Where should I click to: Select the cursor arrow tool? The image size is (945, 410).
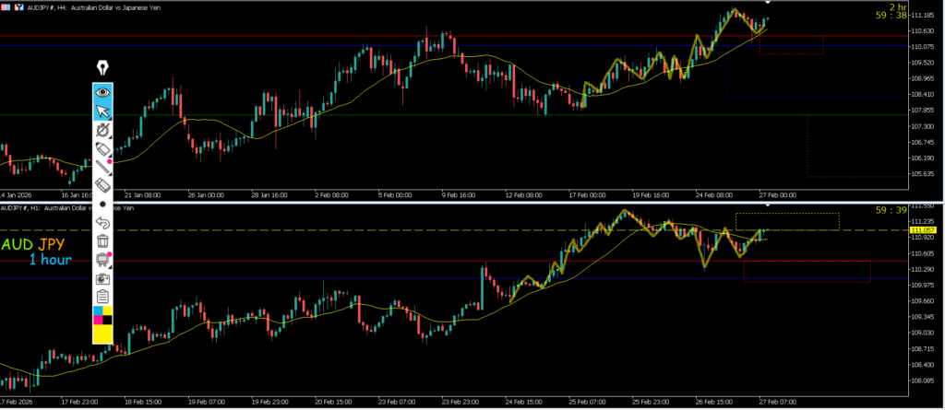[x=102, y=111]
